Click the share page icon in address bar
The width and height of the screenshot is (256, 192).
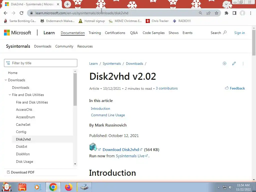[208, 13]
